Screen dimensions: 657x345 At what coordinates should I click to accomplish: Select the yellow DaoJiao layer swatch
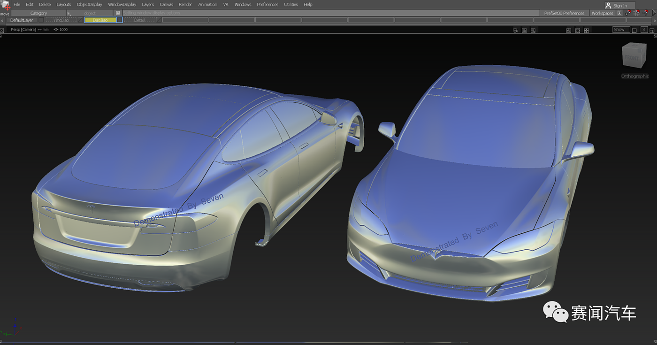click(x=100, y=20)
